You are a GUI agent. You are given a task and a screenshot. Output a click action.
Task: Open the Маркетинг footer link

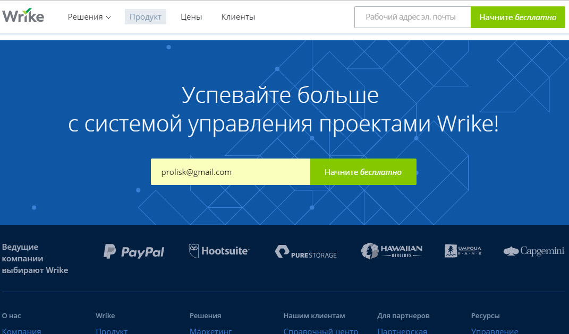click(x=211, y=331)
